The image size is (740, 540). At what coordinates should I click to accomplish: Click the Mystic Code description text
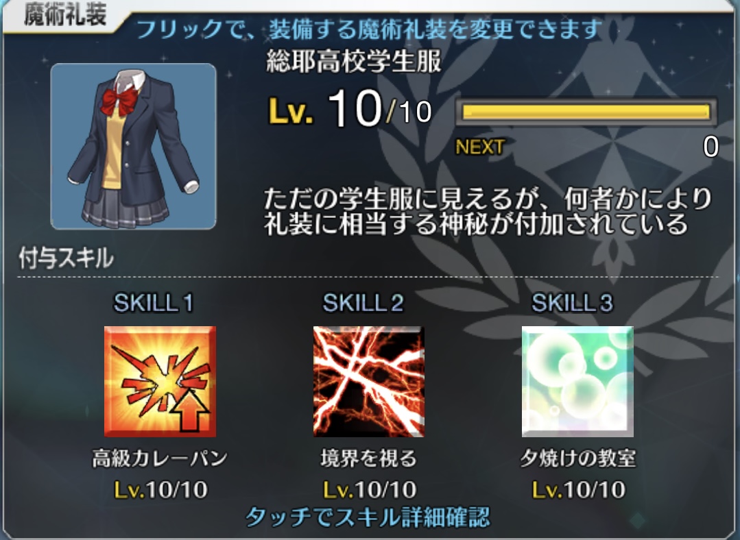coord(488,211)
